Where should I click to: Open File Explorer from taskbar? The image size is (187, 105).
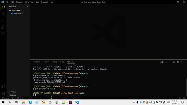point(23,102)
